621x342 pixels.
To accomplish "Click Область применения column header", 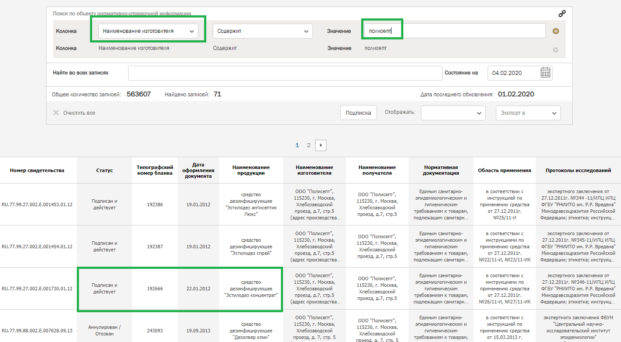I will pyautogui.click(x=505, y=170).
